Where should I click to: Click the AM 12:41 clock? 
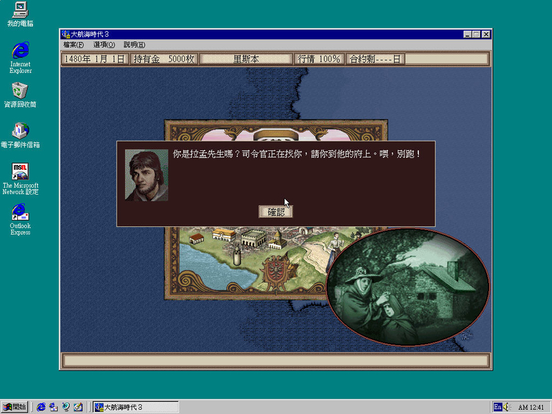coord(531,407)
